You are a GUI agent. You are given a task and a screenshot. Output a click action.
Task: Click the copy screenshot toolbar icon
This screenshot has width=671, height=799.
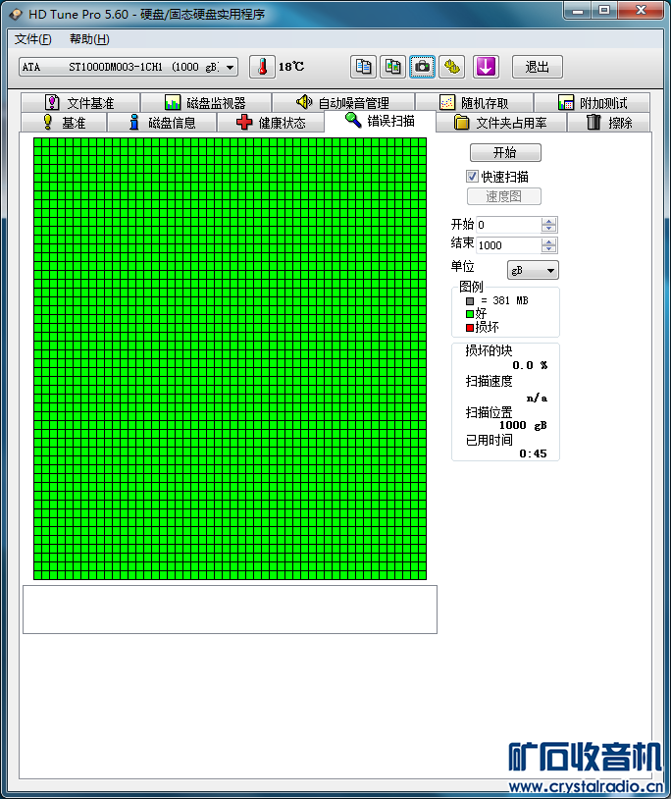tap(393, 67)
